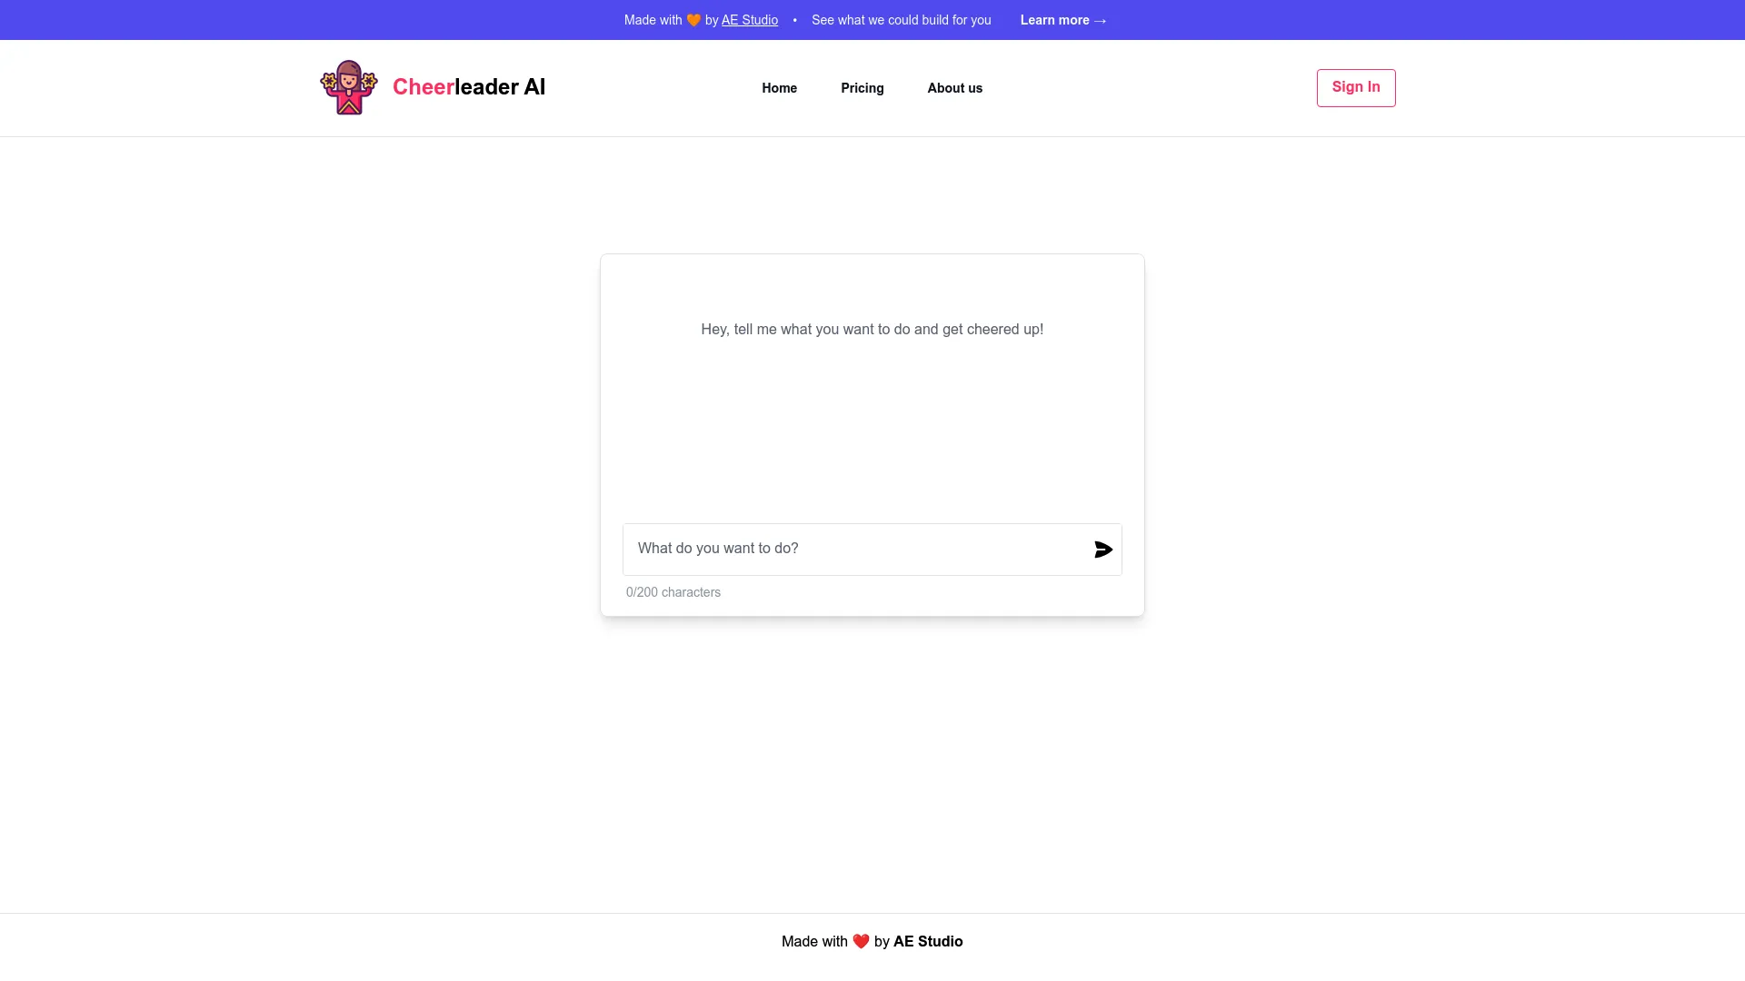Click the Pricing navigation tab
The image size is (1745, 981).
point(862,87)
